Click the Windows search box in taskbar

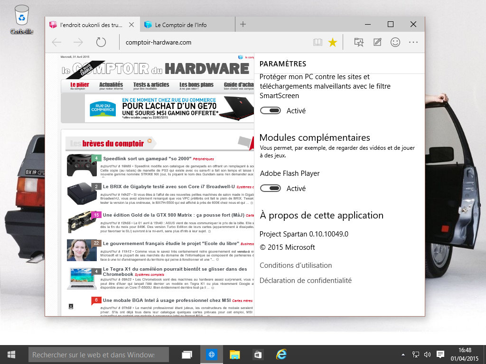(99, 355)
